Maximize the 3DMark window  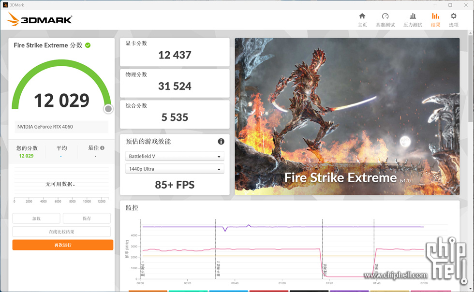click(x=450, y=5)
